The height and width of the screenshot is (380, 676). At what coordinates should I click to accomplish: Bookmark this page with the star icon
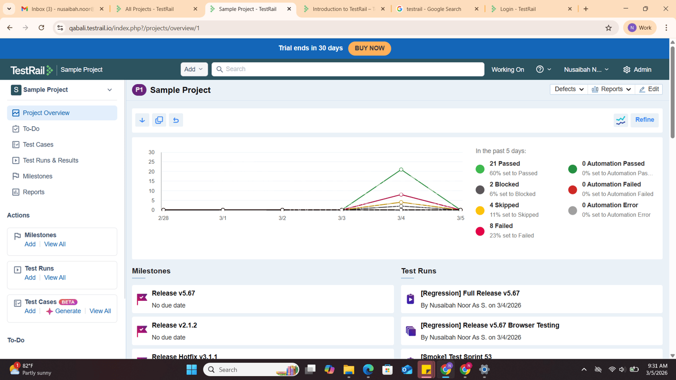(609, 28)
